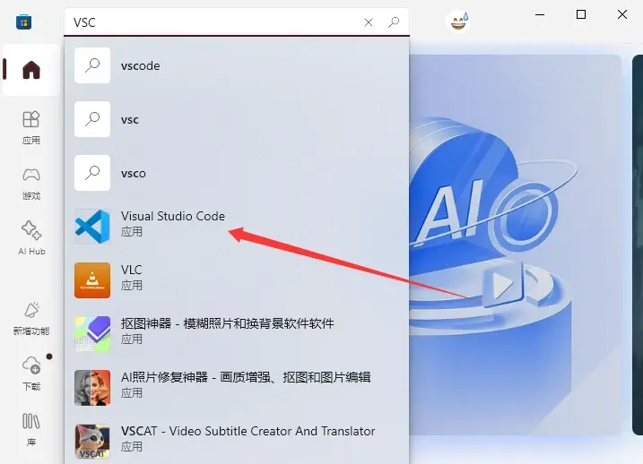Open the AI Hub sidebar section

pos(31,238)
